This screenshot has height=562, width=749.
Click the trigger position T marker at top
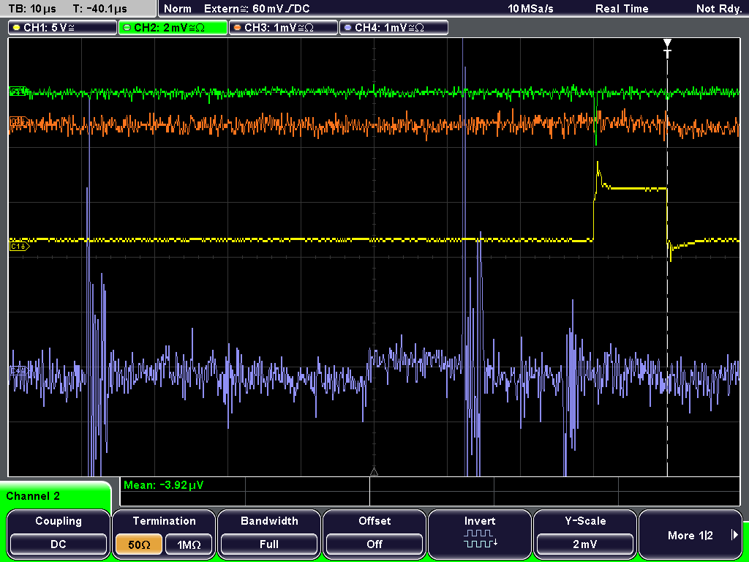pos(667,48)
